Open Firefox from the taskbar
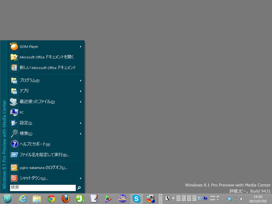272x204 pixels. (65, 198)
